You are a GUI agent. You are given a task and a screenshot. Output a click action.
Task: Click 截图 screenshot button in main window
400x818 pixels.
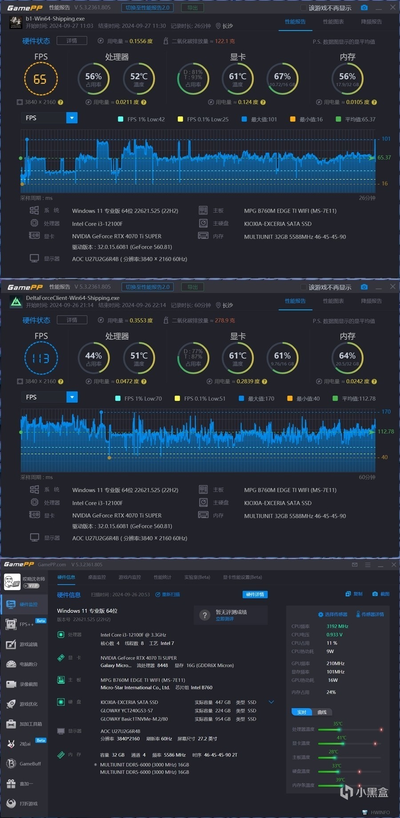(381, 594)
